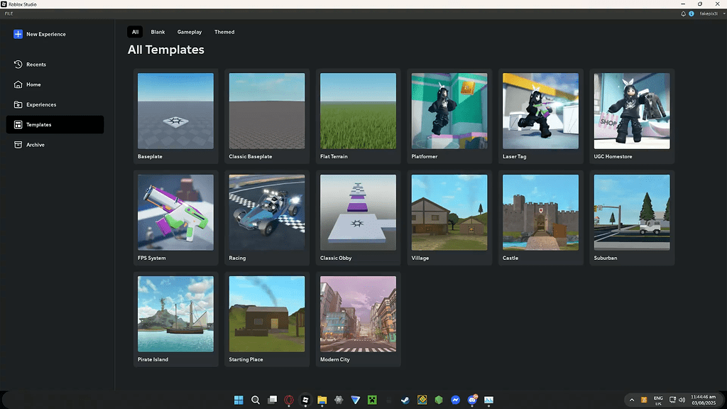This screenshot has height=409, width=727.
Task: Pick the Laser Tag template
Action: coord(540,116)
